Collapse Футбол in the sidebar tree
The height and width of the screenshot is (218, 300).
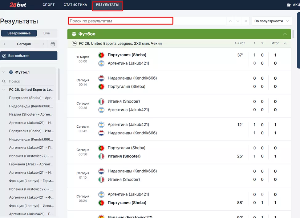4,72
